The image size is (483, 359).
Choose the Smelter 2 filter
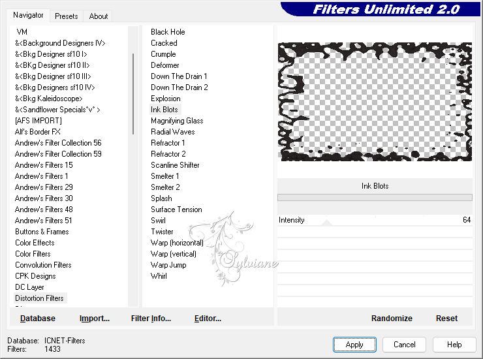pos(165,187)
